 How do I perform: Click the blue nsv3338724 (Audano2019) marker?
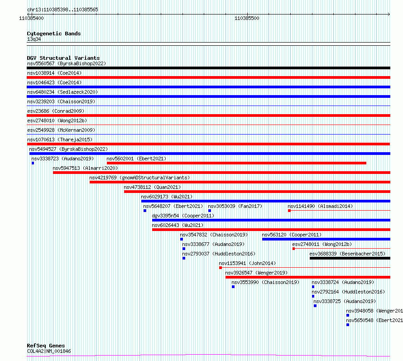click(x=313, y=287)
